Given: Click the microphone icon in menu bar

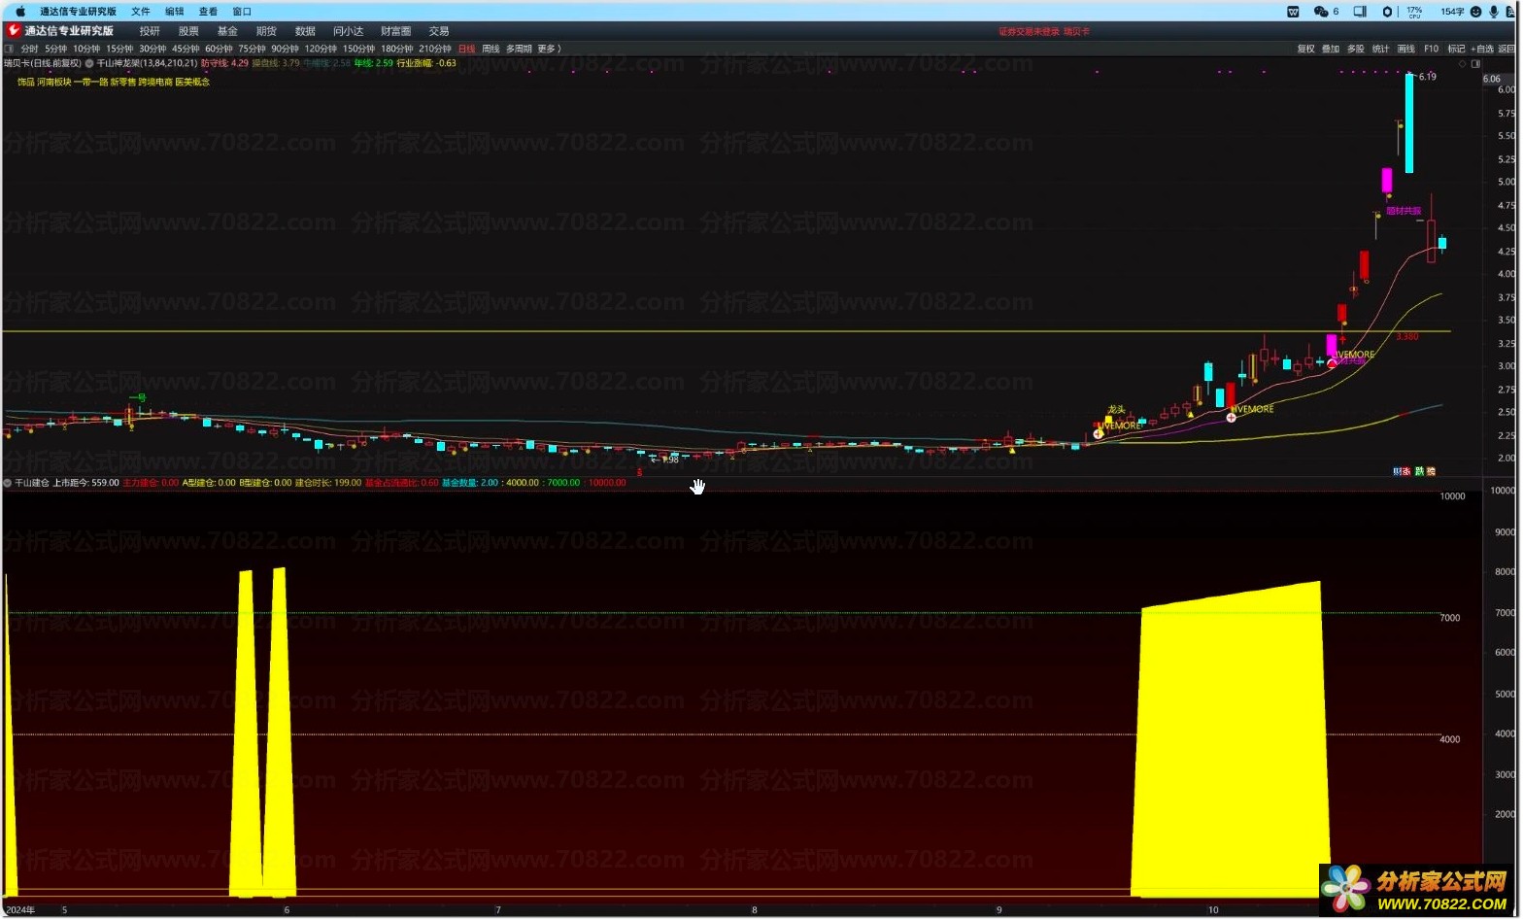Looking at the screenshot, I should (x=1494, y=12).
